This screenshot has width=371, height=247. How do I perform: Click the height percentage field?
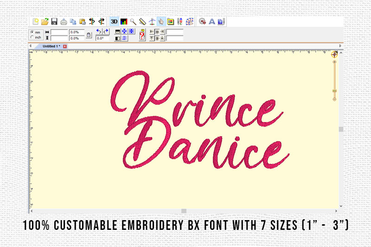[77, 38]
